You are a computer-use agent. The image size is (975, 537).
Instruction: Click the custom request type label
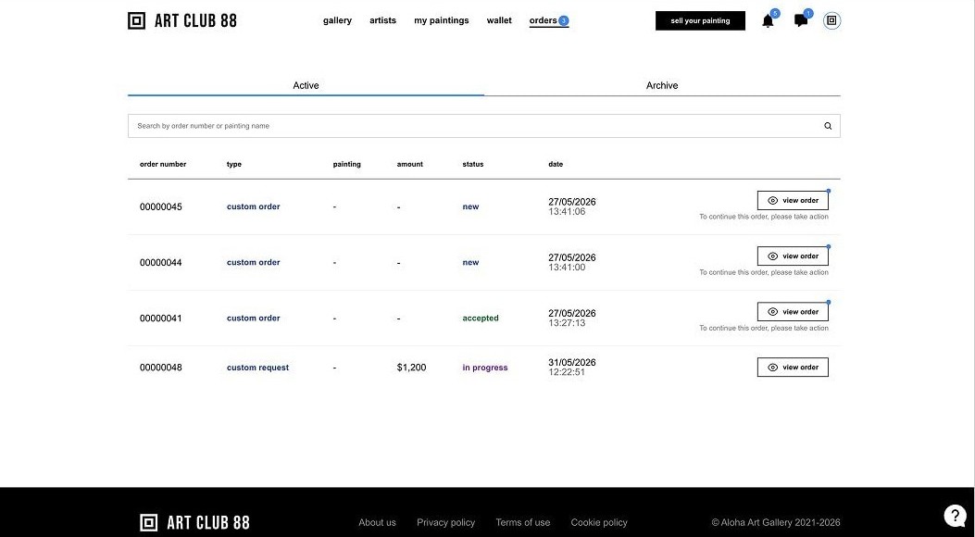click(x=258, y=368)
